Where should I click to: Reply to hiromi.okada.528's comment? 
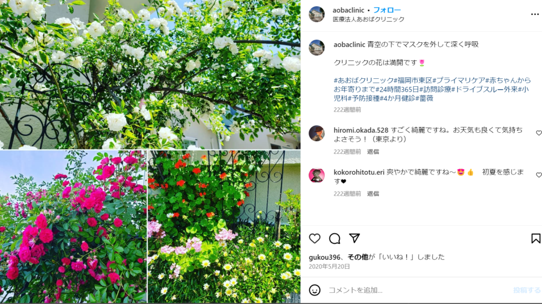[373, 152]
